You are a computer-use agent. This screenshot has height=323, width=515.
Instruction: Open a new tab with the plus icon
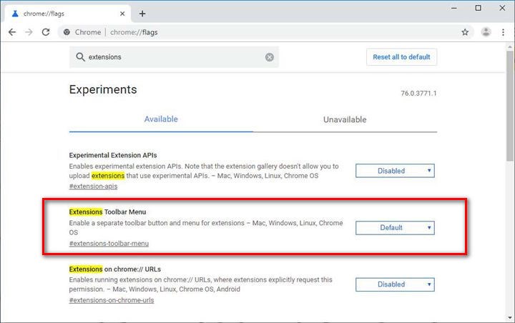coord(142,14)
